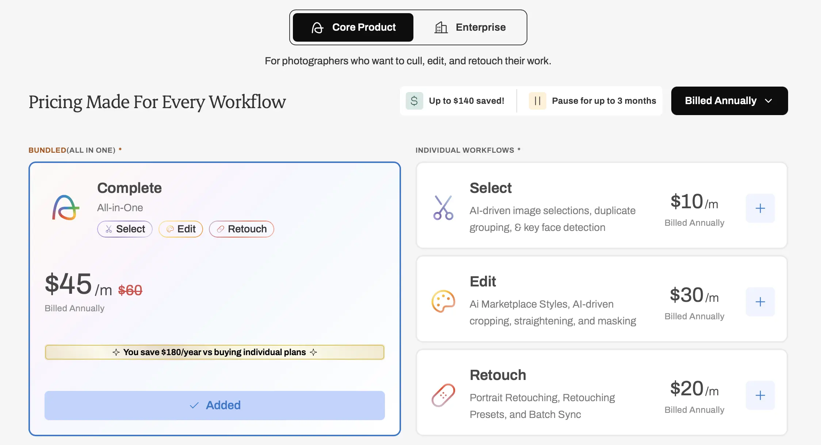Click the checkmark icon on Added button
The height and width of the screenshot is (445, 821).
click(194, 406)
